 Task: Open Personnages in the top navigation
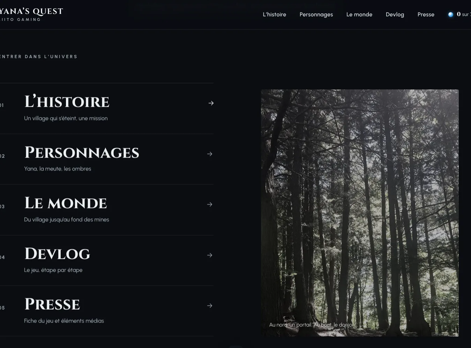[x=316, y=15]
